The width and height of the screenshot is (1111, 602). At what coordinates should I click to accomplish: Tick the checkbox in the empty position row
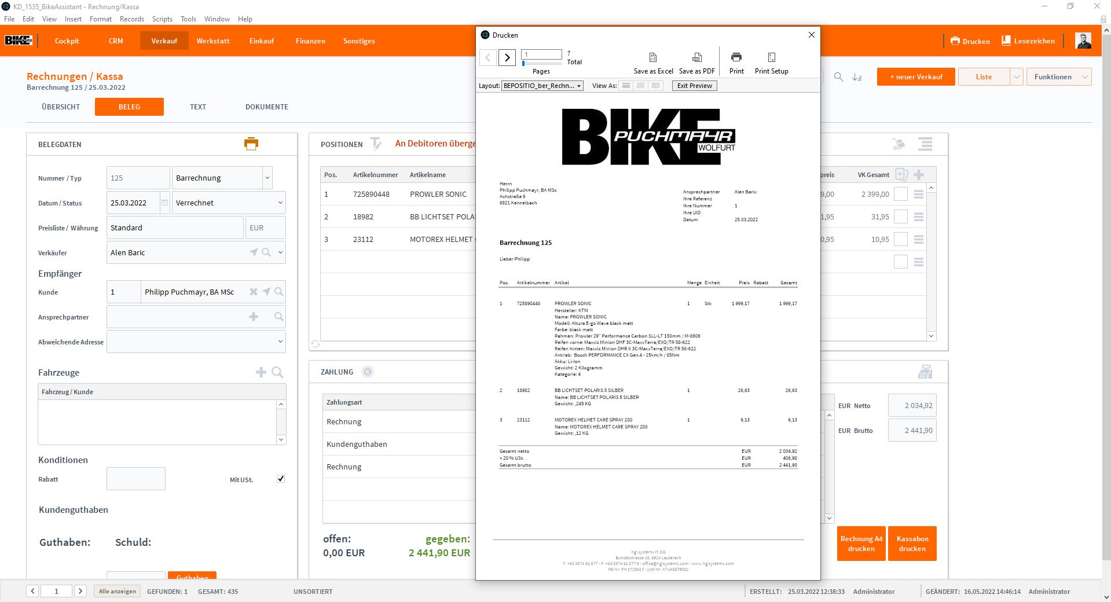pyautogui.click(x=901, y=262)
